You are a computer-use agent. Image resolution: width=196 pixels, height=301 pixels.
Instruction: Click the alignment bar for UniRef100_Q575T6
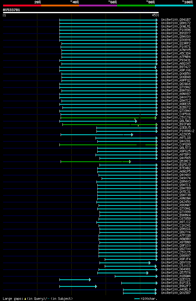point(123,273)
